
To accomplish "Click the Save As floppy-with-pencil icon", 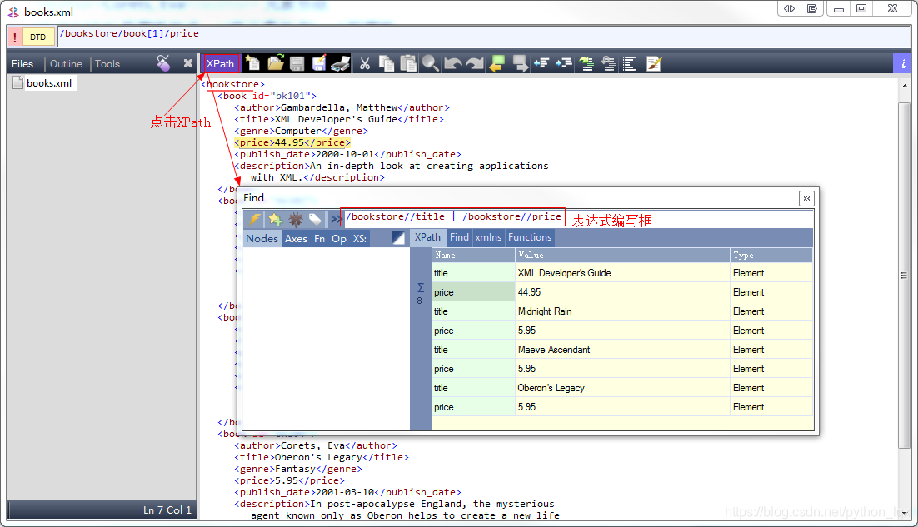I will click(x=318, y=64).
